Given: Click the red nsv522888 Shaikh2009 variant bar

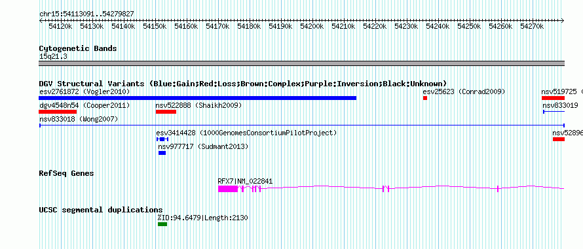Looking at the screenshot, I should [x=166, y=112].
